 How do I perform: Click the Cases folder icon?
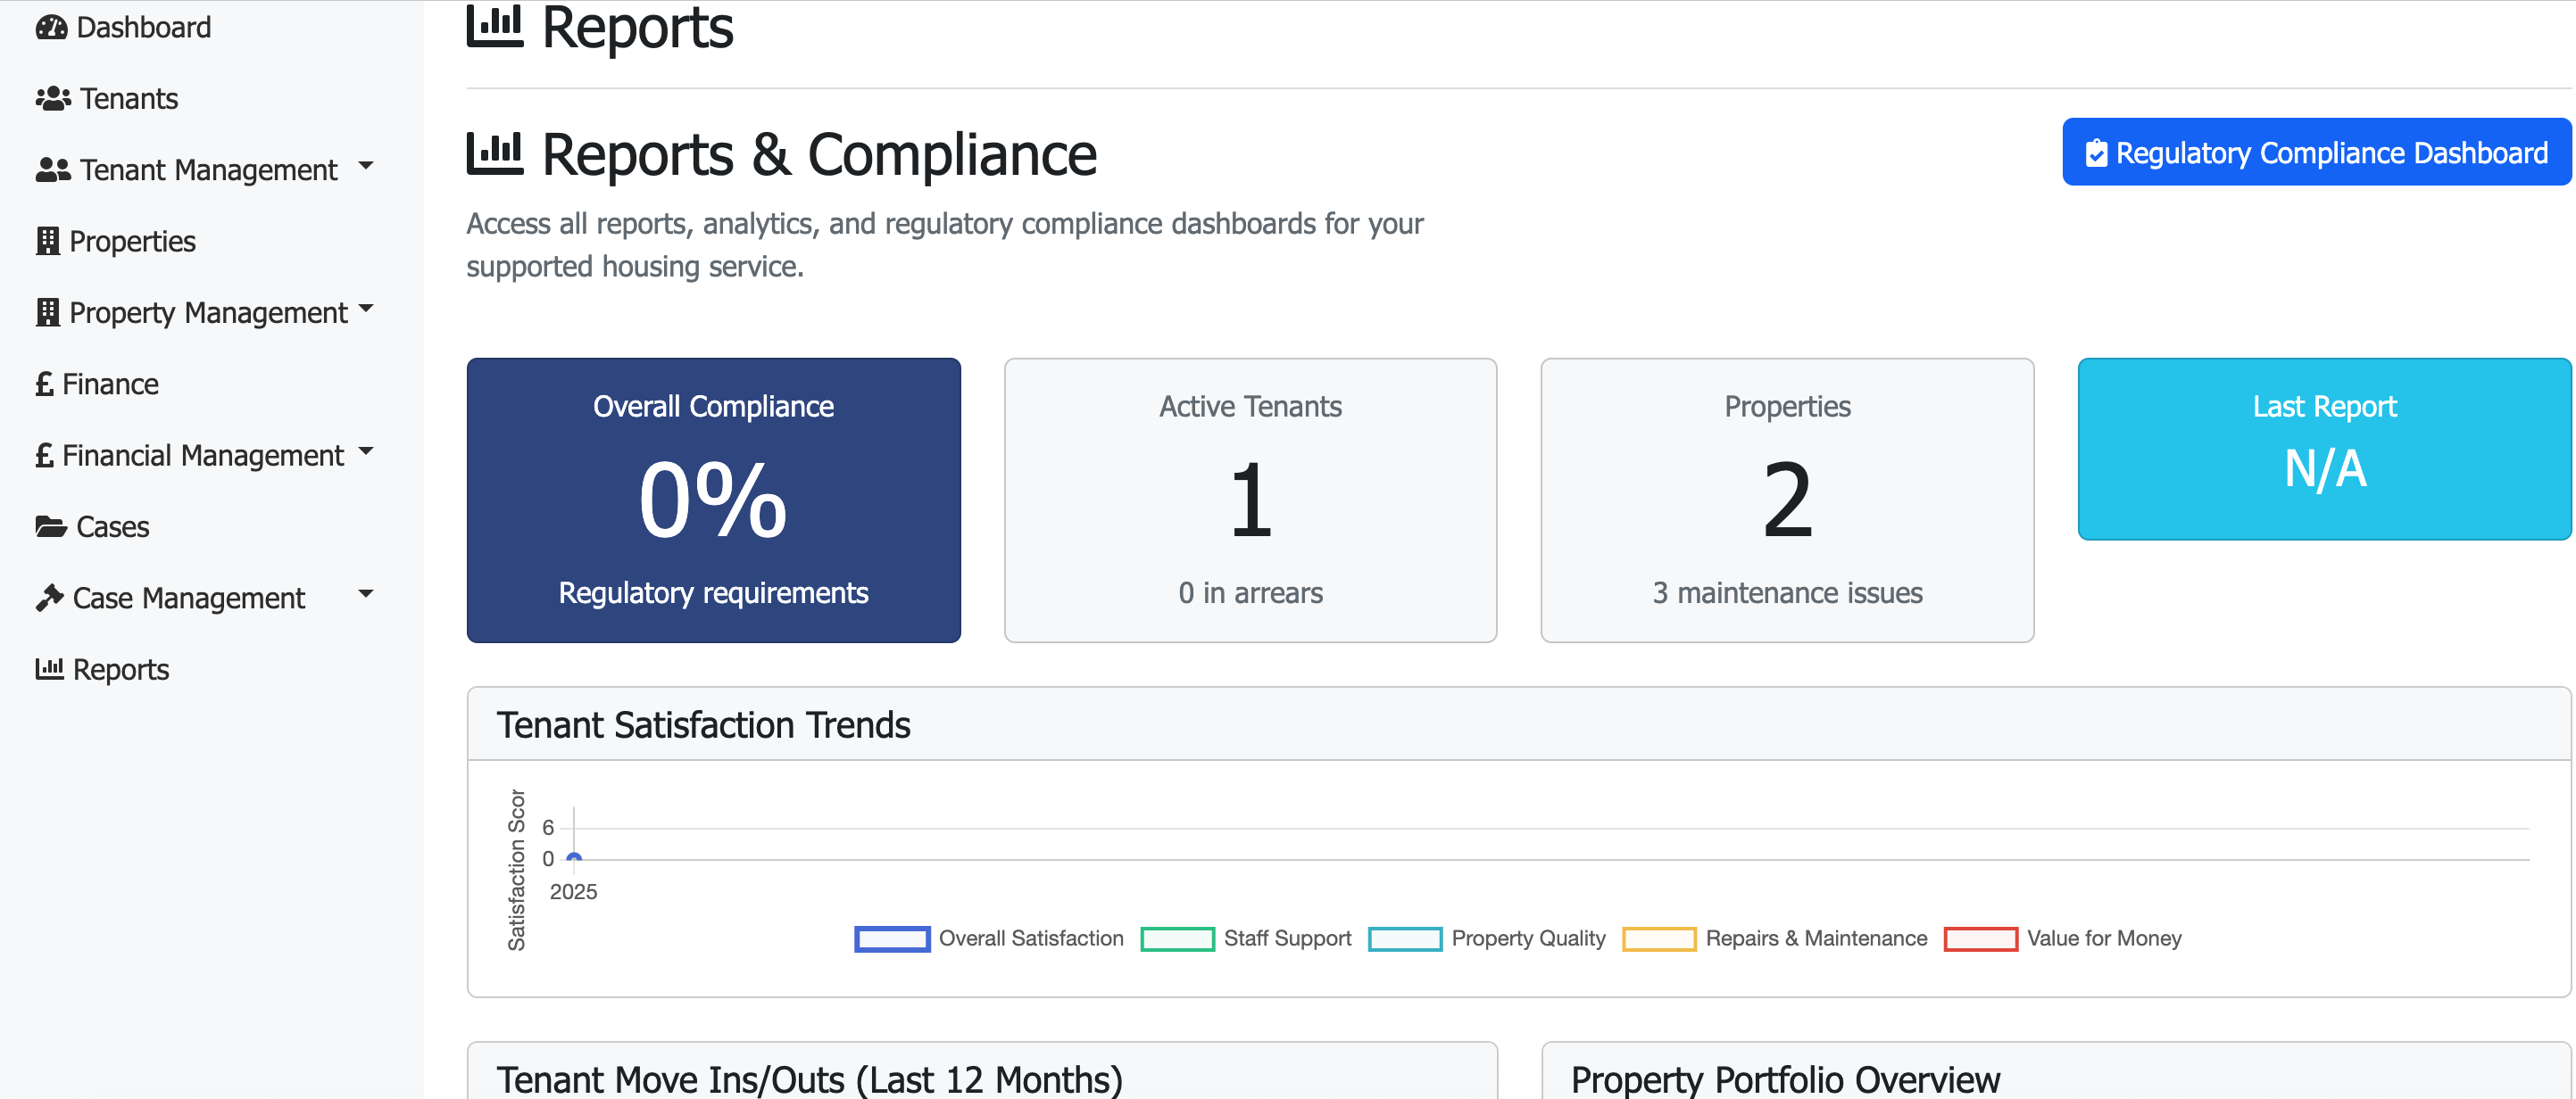click(52, 525)
